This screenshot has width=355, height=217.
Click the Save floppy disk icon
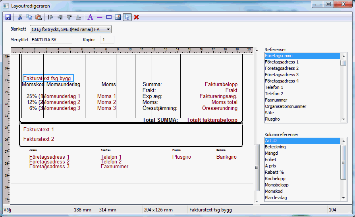click(x=8, y=17)
